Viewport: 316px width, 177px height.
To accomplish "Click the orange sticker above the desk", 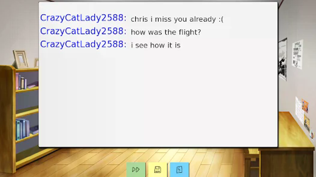I will (305, 106).
